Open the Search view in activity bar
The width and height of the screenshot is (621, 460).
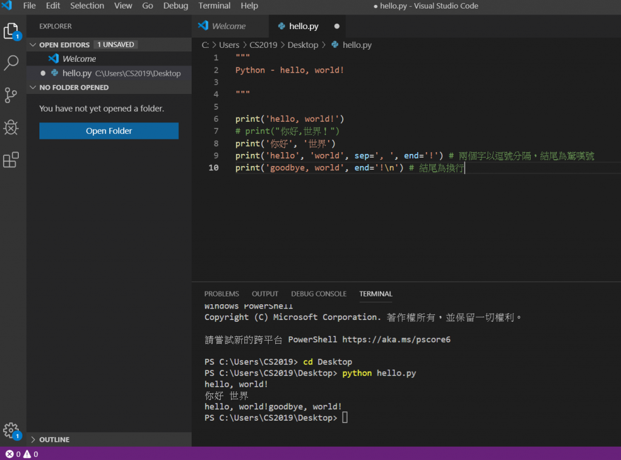click(11, 62)
